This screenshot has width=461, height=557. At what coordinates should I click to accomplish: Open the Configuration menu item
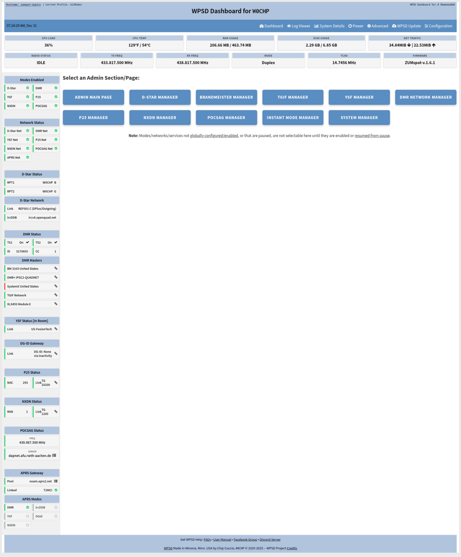click(x=438, y=26)
